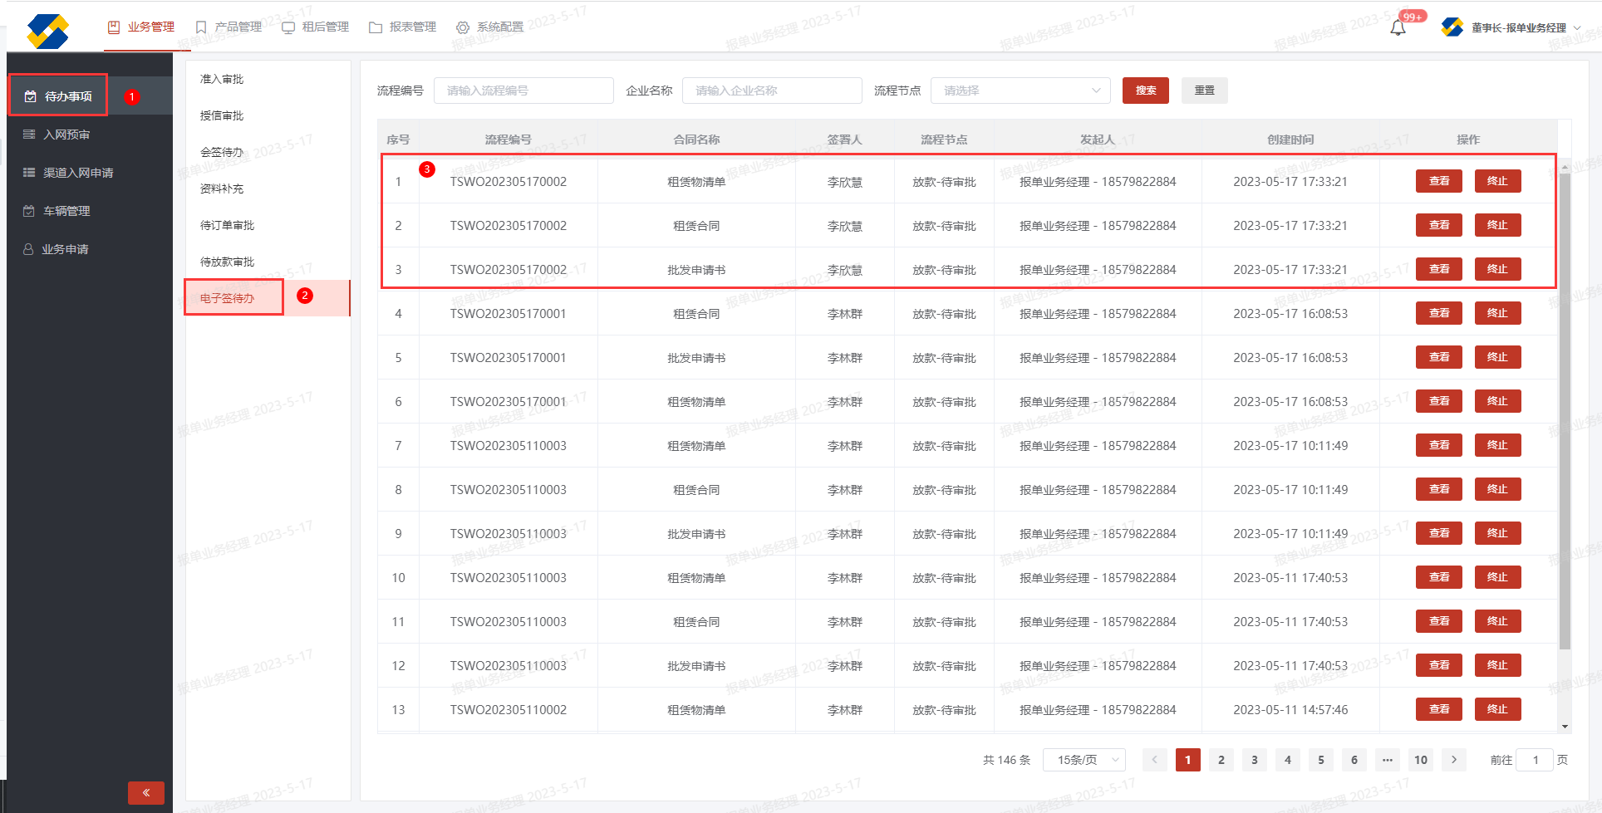This screenshot has height=813, width=1602.
Task: Click 查看 for row 4 contract
Action: 1438,313
